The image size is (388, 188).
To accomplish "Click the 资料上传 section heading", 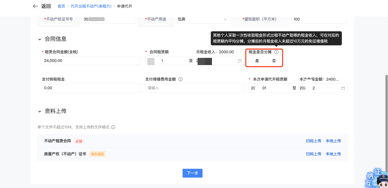I will coord(55,111).
